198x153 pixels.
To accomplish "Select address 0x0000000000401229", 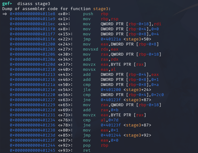I will (33, 105).
